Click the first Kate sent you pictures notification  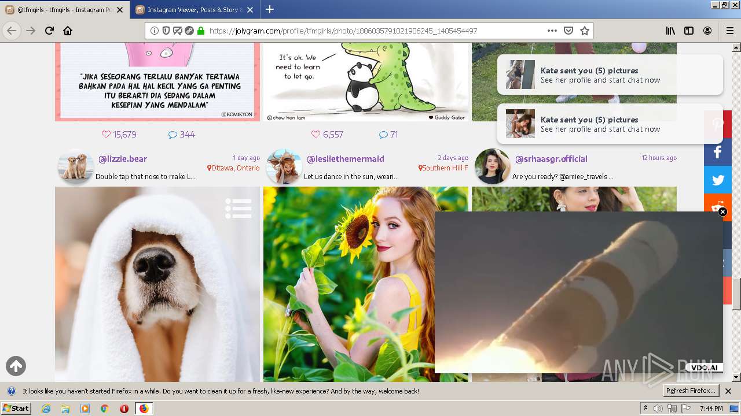610,75
